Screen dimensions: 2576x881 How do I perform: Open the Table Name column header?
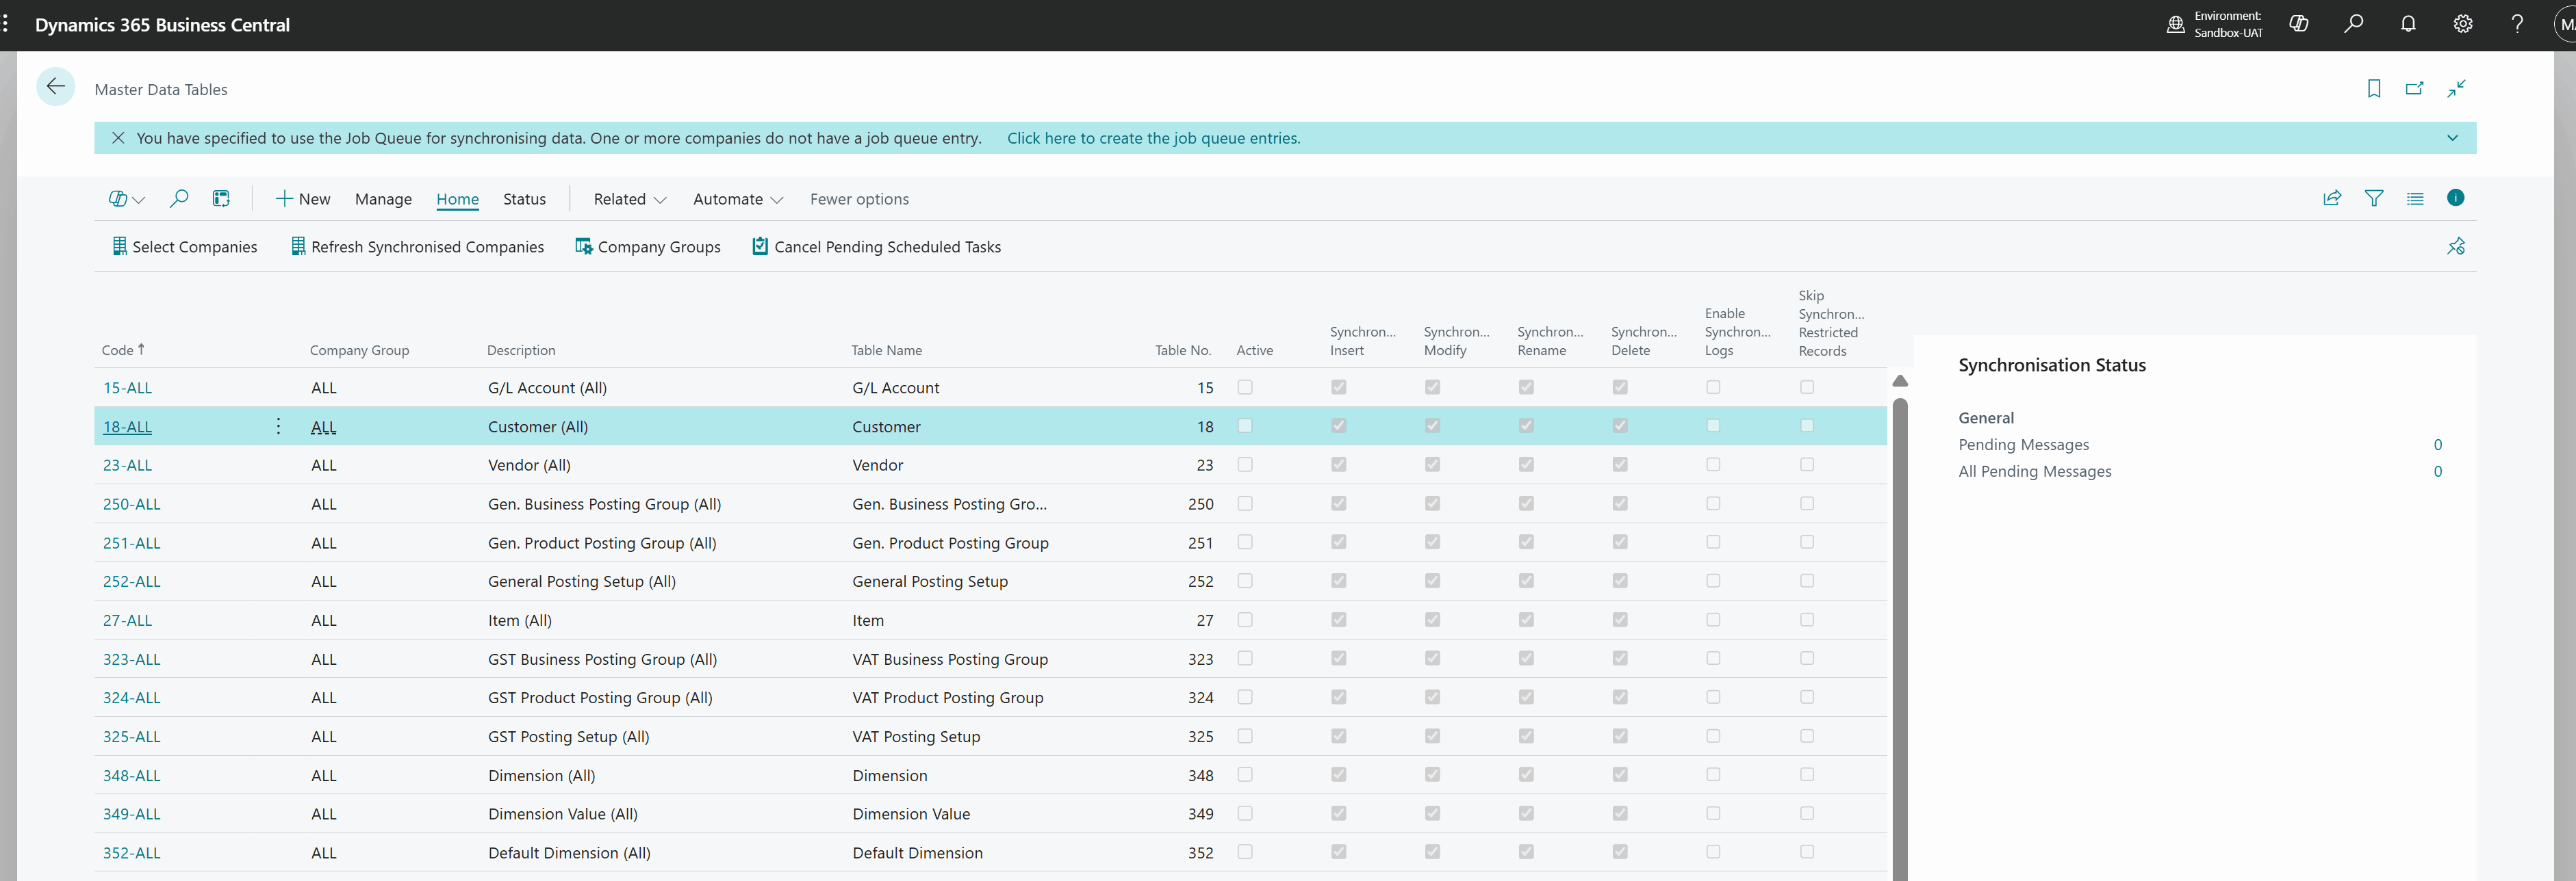pos(886,351)
